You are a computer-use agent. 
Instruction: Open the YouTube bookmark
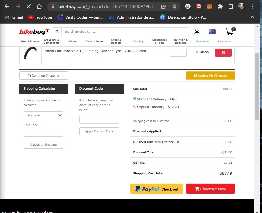pyautogui.click(x=40, y=17)
